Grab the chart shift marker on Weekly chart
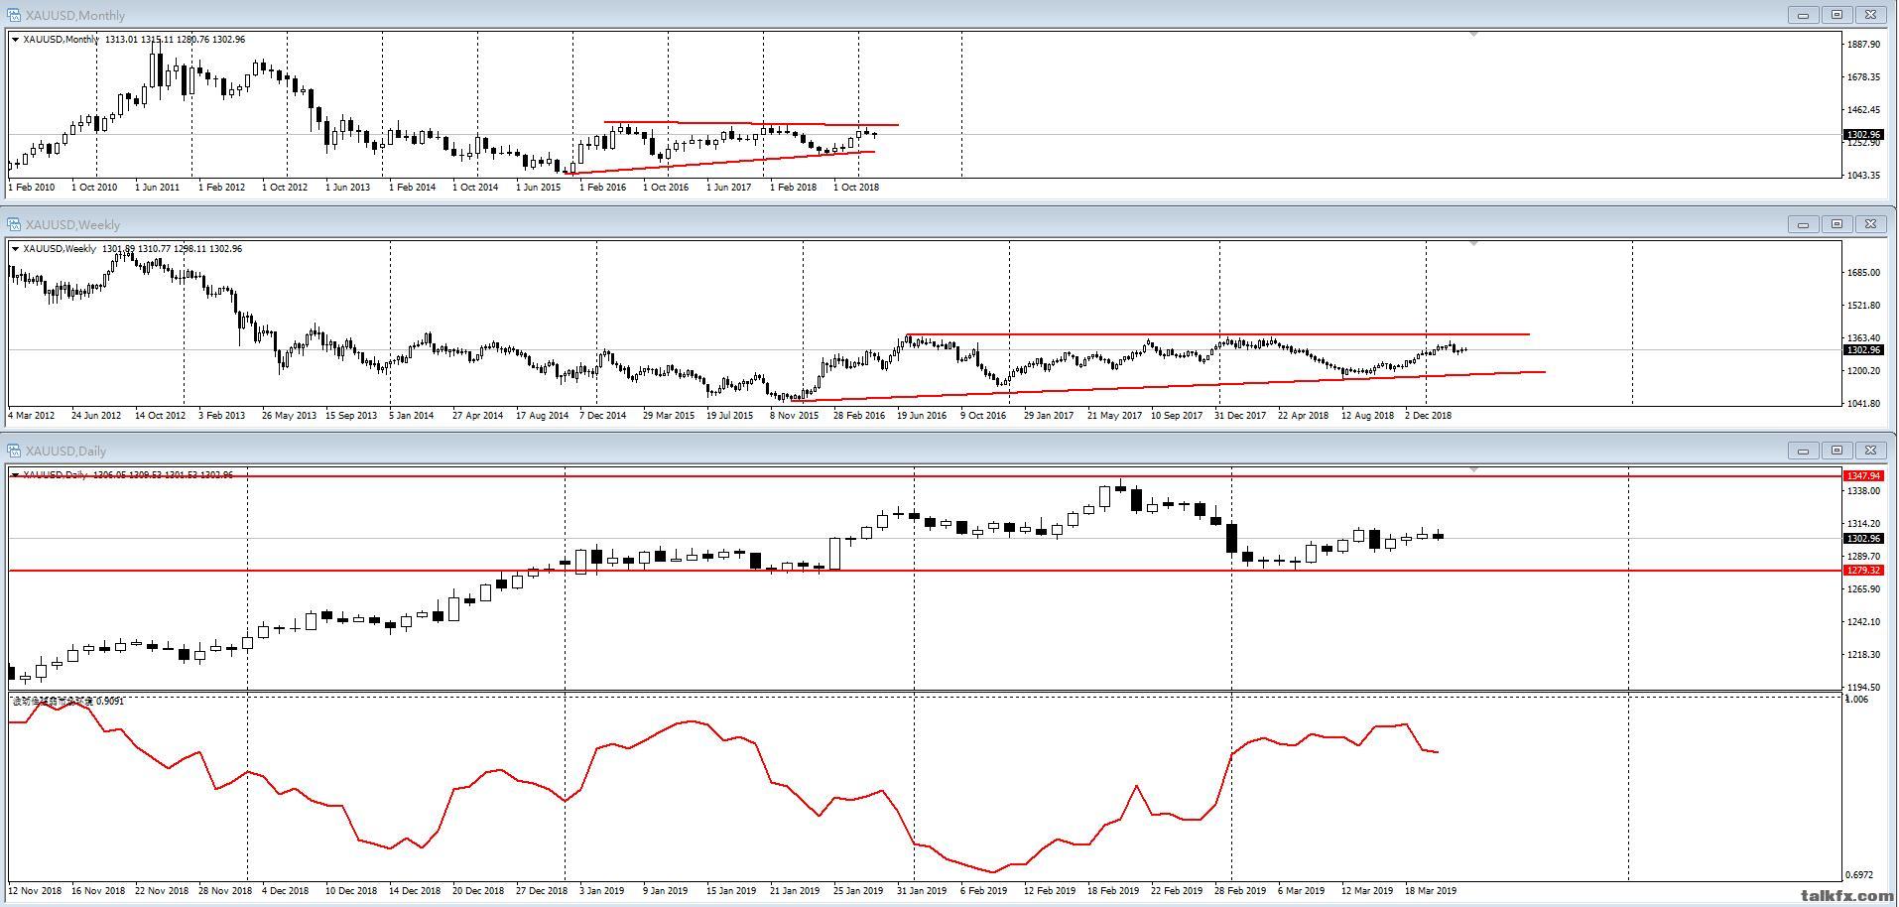Viewport: 1899px width, 907px height. 1473,243
